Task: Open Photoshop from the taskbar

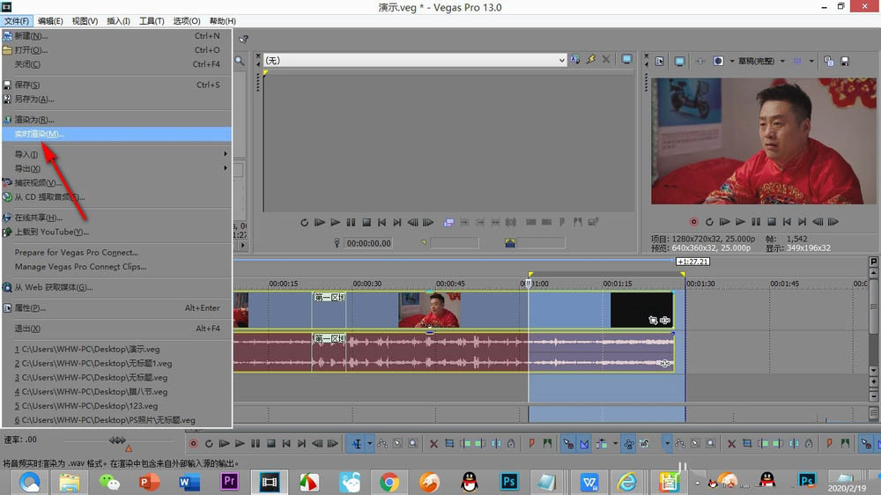Action: coord(509,482)
